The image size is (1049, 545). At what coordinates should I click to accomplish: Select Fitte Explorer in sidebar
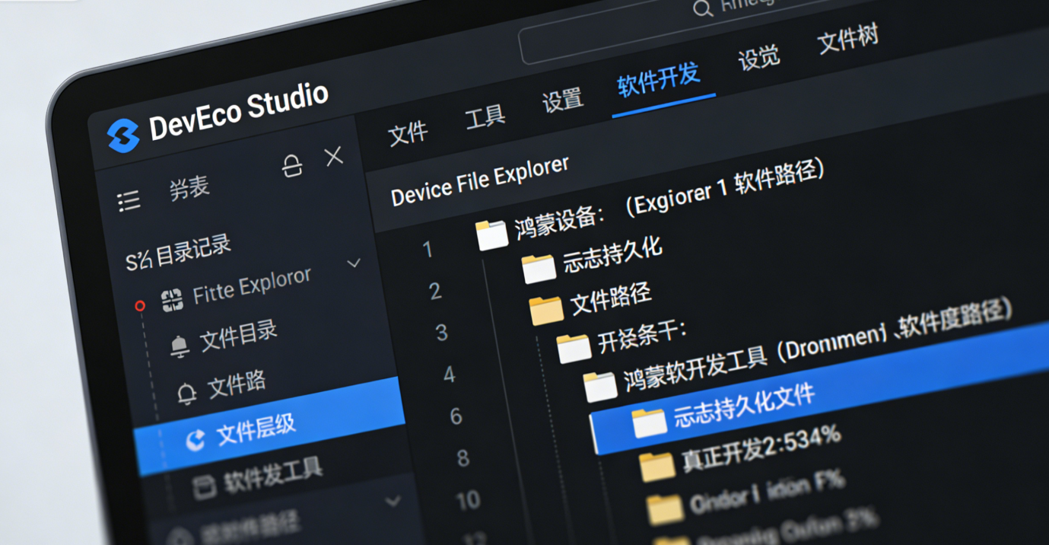tap(252, 285)
